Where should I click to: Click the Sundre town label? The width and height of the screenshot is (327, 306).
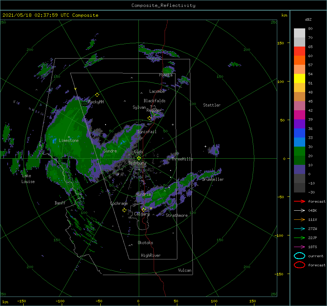110,151
